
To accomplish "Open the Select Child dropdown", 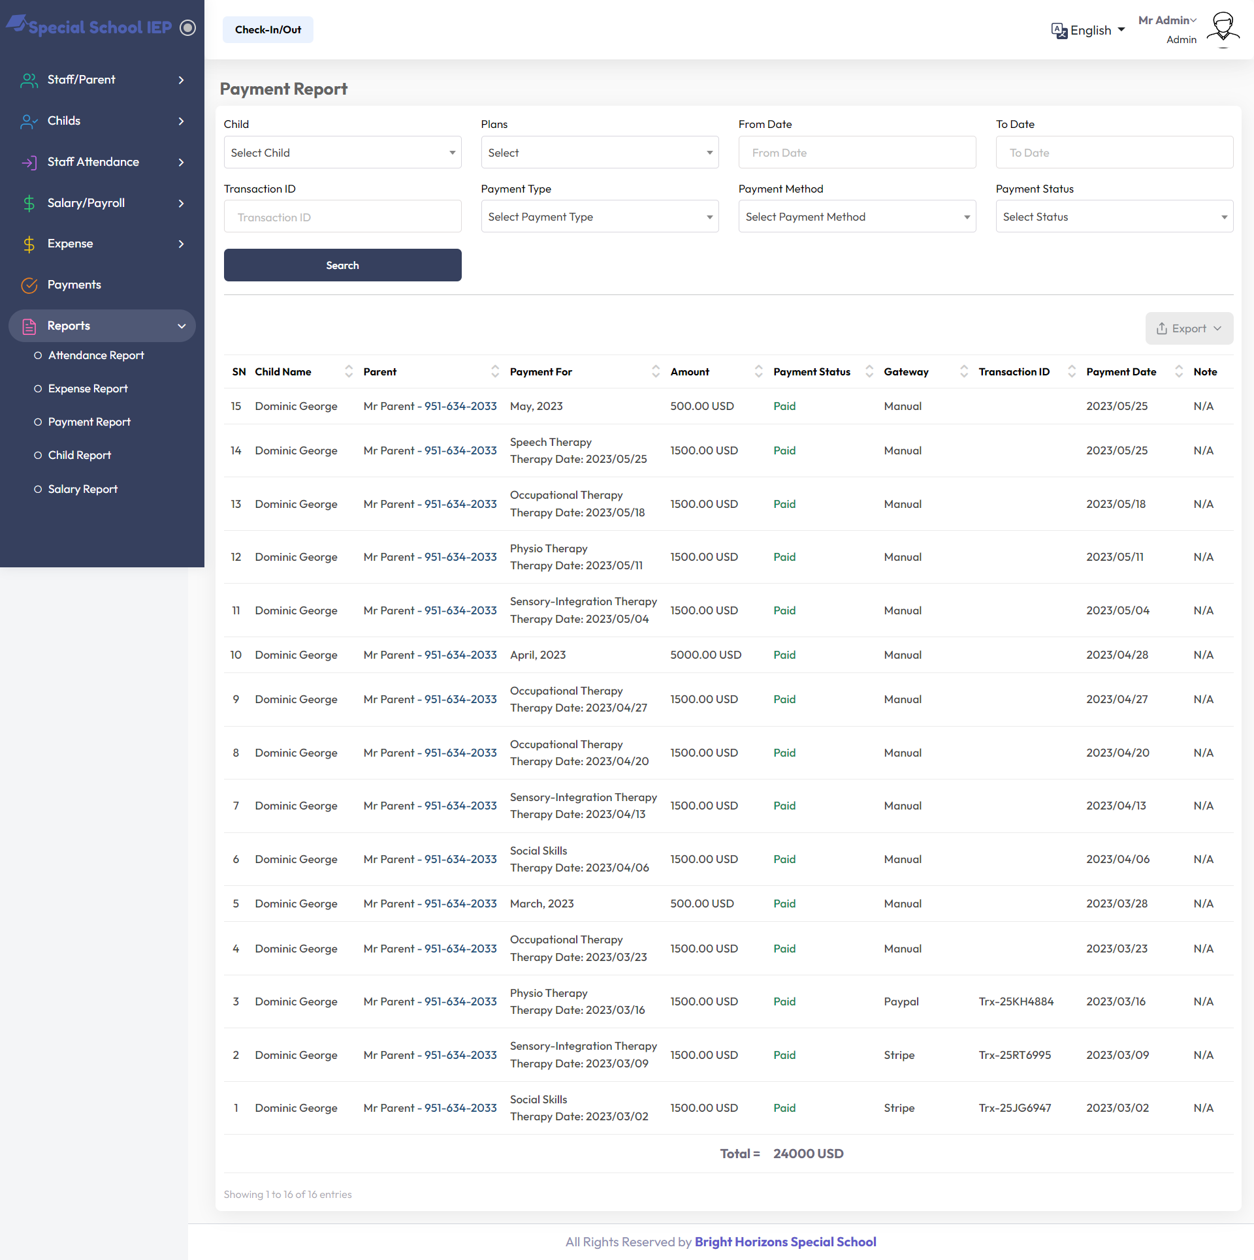I will [342, 152].
